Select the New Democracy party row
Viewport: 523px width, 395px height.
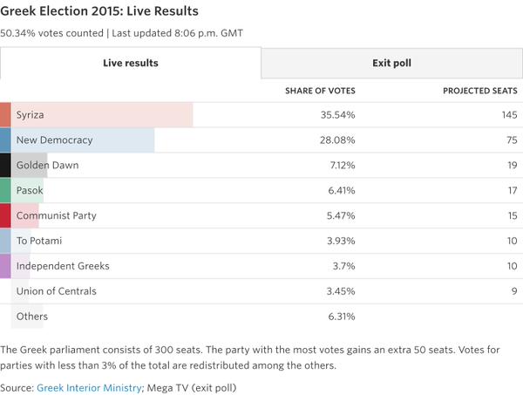point(52,140)
